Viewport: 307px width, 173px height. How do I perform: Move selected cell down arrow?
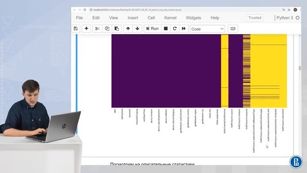point(138,29)
